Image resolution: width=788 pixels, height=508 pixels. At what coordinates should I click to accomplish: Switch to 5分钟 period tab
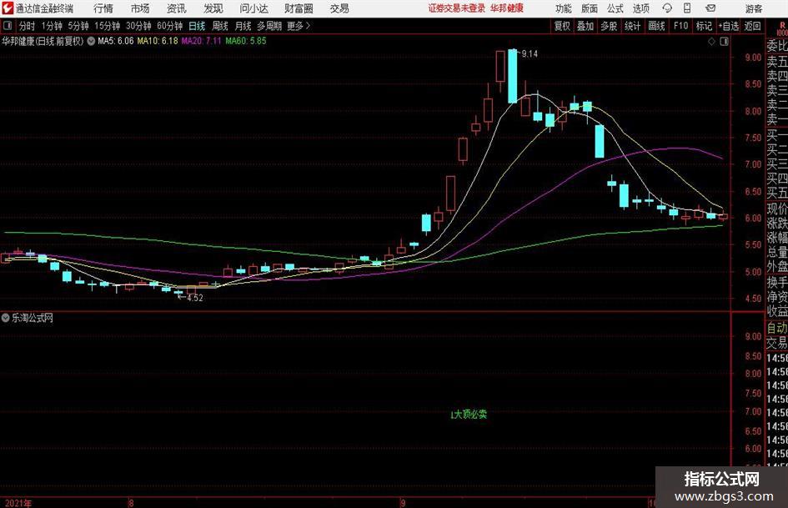pos(78,26)
